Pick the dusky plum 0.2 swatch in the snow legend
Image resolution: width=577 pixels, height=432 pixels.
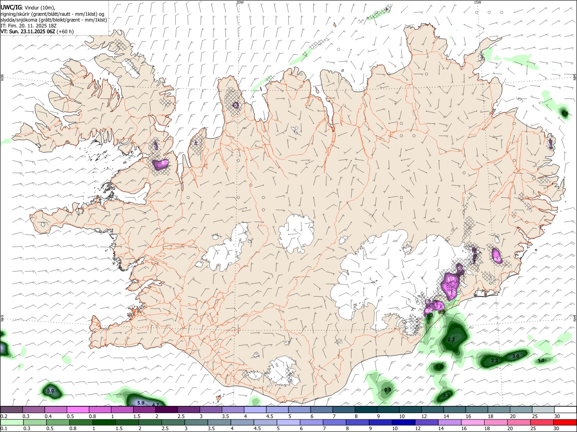pyautogui.click(x=11, y=409)
